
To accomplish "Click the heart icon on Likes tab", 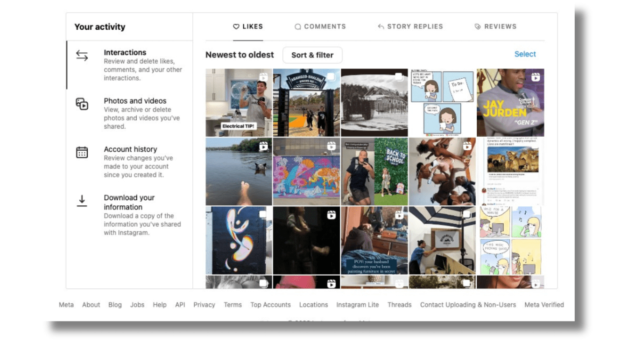I will click(x=236, y=27).
